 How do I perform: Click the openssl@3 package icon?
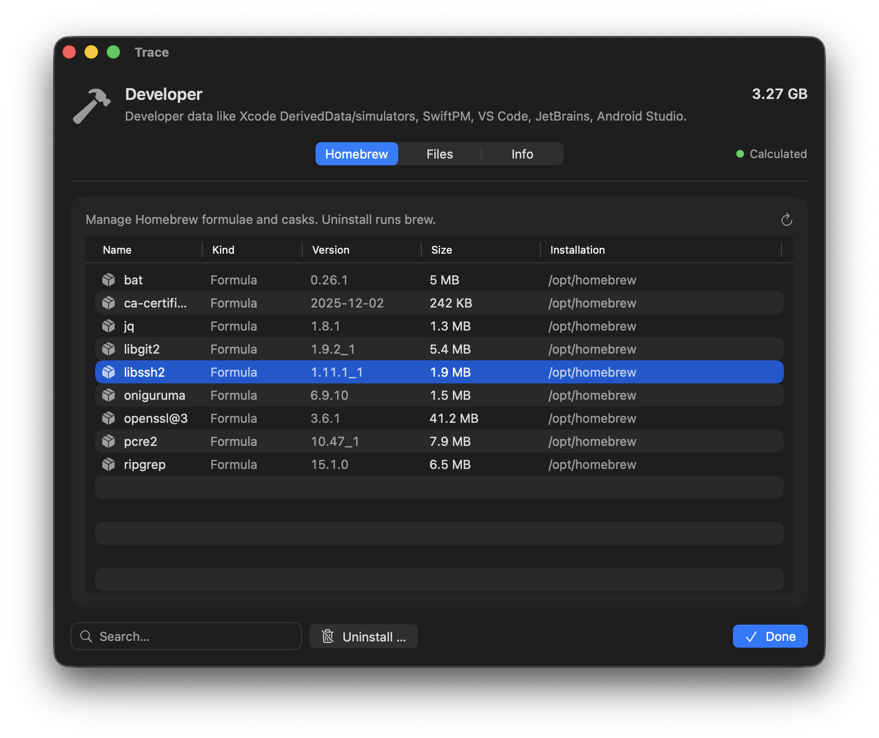[x=109, y=418]
